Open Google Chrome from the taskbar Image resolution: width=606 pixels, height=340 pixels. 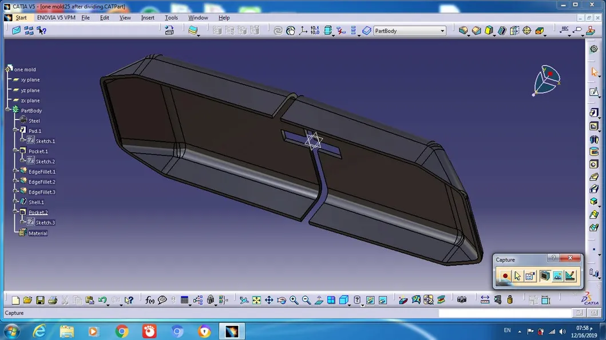pyautogui.click(x=122, y=331)
